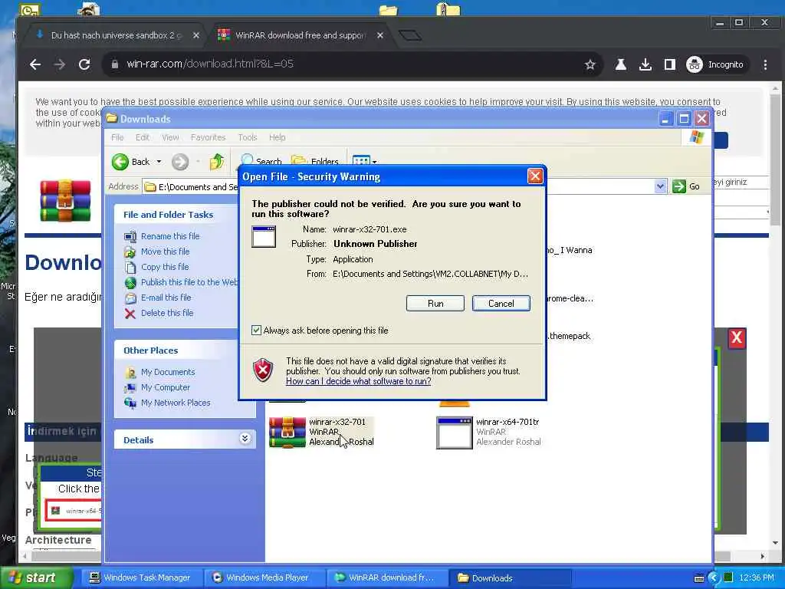The width and height of the screenshot is (785, 589).
Task: Close the webpage overlay with red X
Action: click(x=737, y=337)
